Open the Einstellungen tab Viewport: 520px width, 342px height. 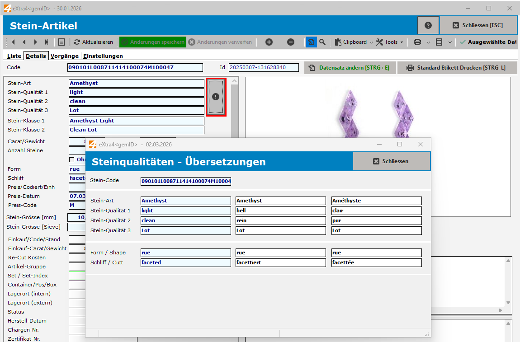[99, 56]
